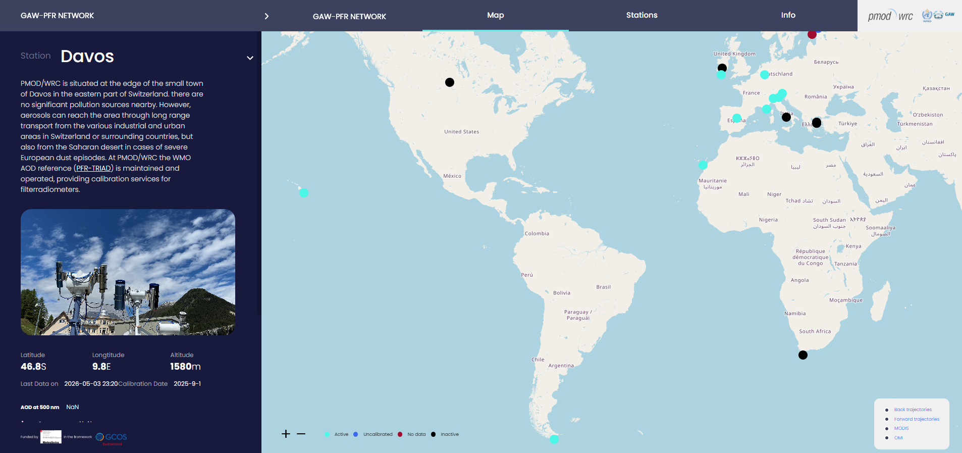Open the Davos station photo
This screenshot has height=453, width=962.
tap(128, 272)
